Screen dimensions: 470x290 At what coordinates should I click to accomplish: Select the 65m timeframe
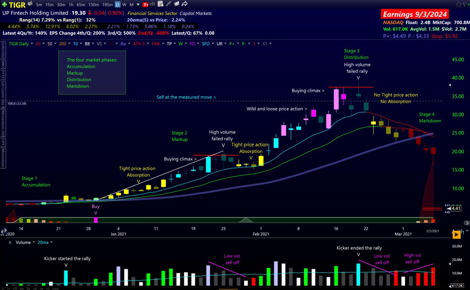[x=81, y=5]
